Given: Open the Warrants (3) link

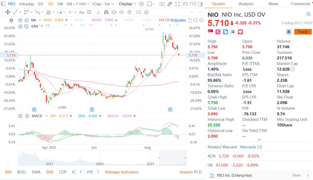Looking at the screenshot, I should tap(250, 147).
